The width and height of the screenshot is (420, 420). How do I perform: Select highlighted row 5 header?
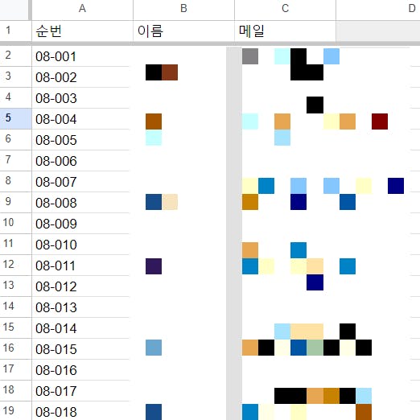click(15, 118)
